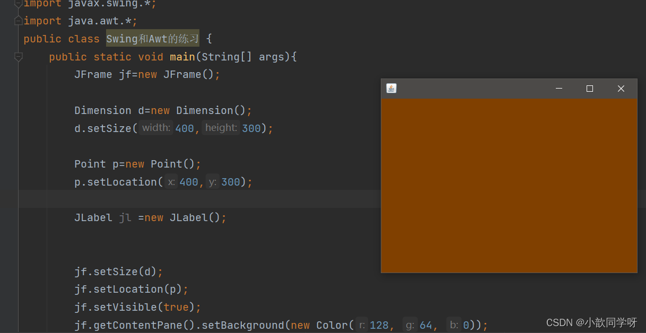Click the x value 400 in setLocation

[x=189, y=182]
